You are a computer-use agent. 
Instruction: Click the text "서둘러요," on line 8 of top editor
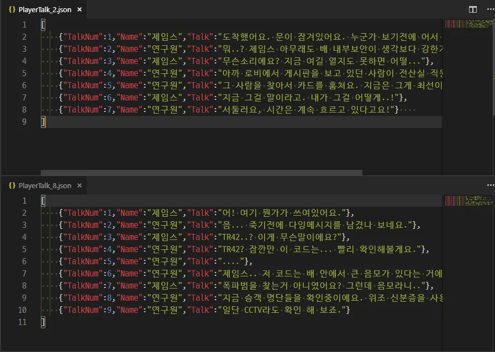pos(242,110)
